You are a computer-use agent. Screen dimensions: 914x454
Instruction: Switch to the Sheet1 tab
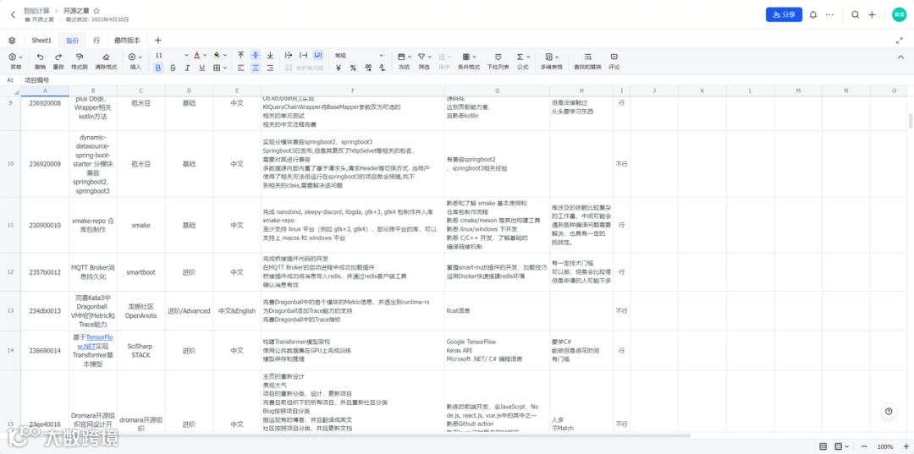(41, 41)
